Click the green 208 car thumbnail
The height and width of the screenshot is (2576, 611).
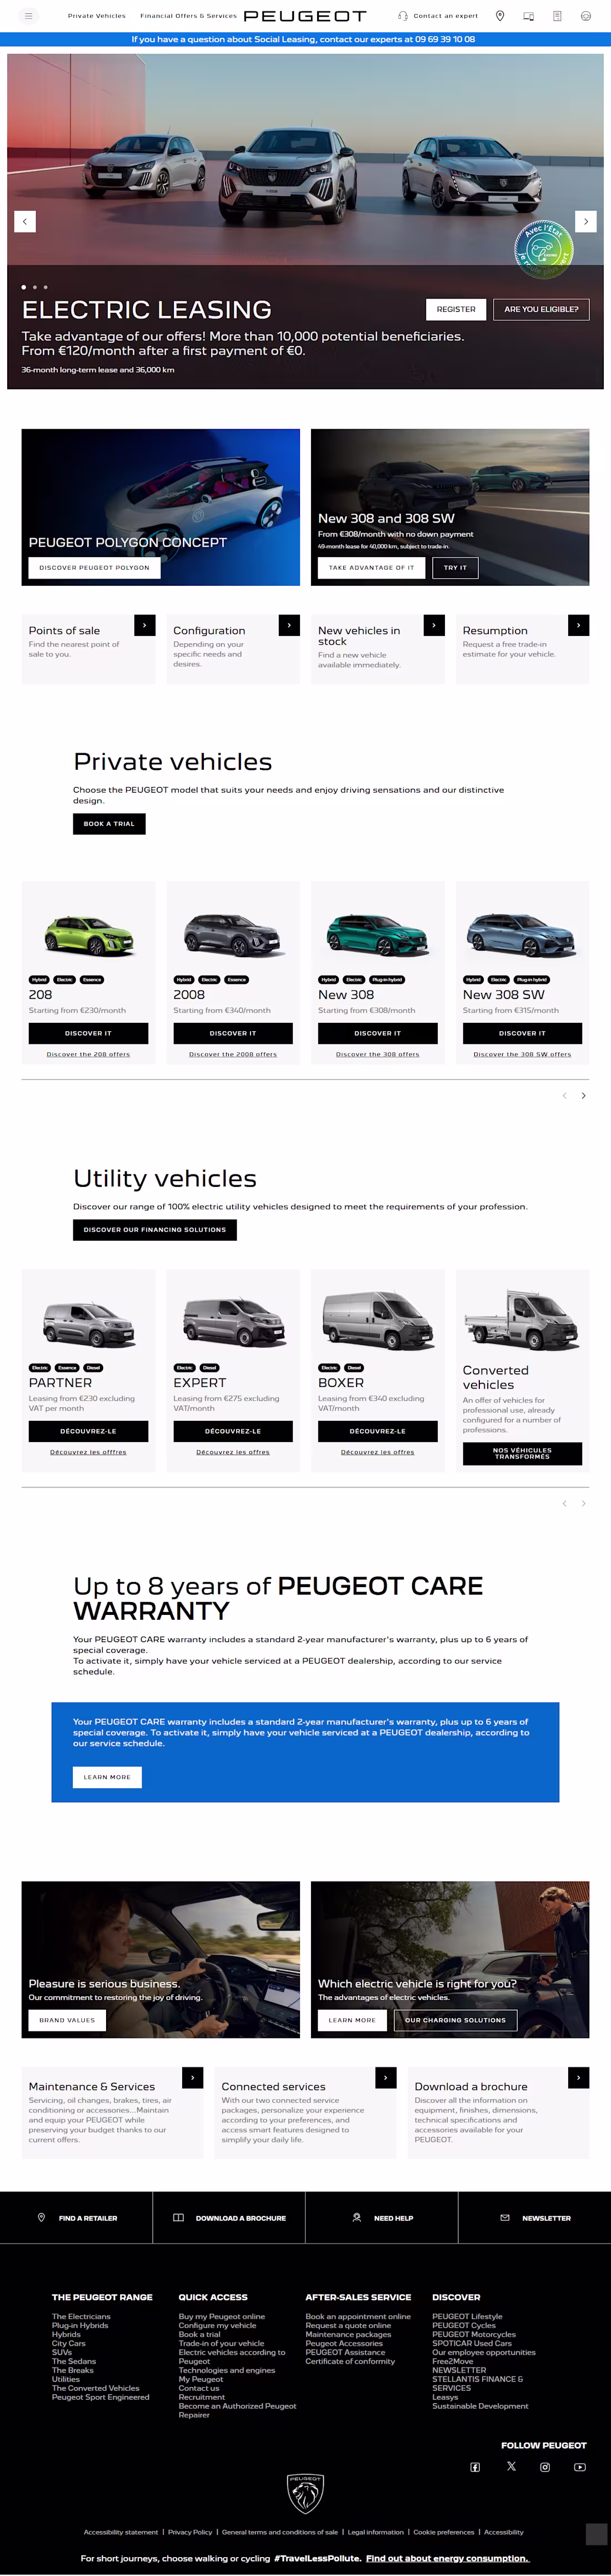(88, 934)
